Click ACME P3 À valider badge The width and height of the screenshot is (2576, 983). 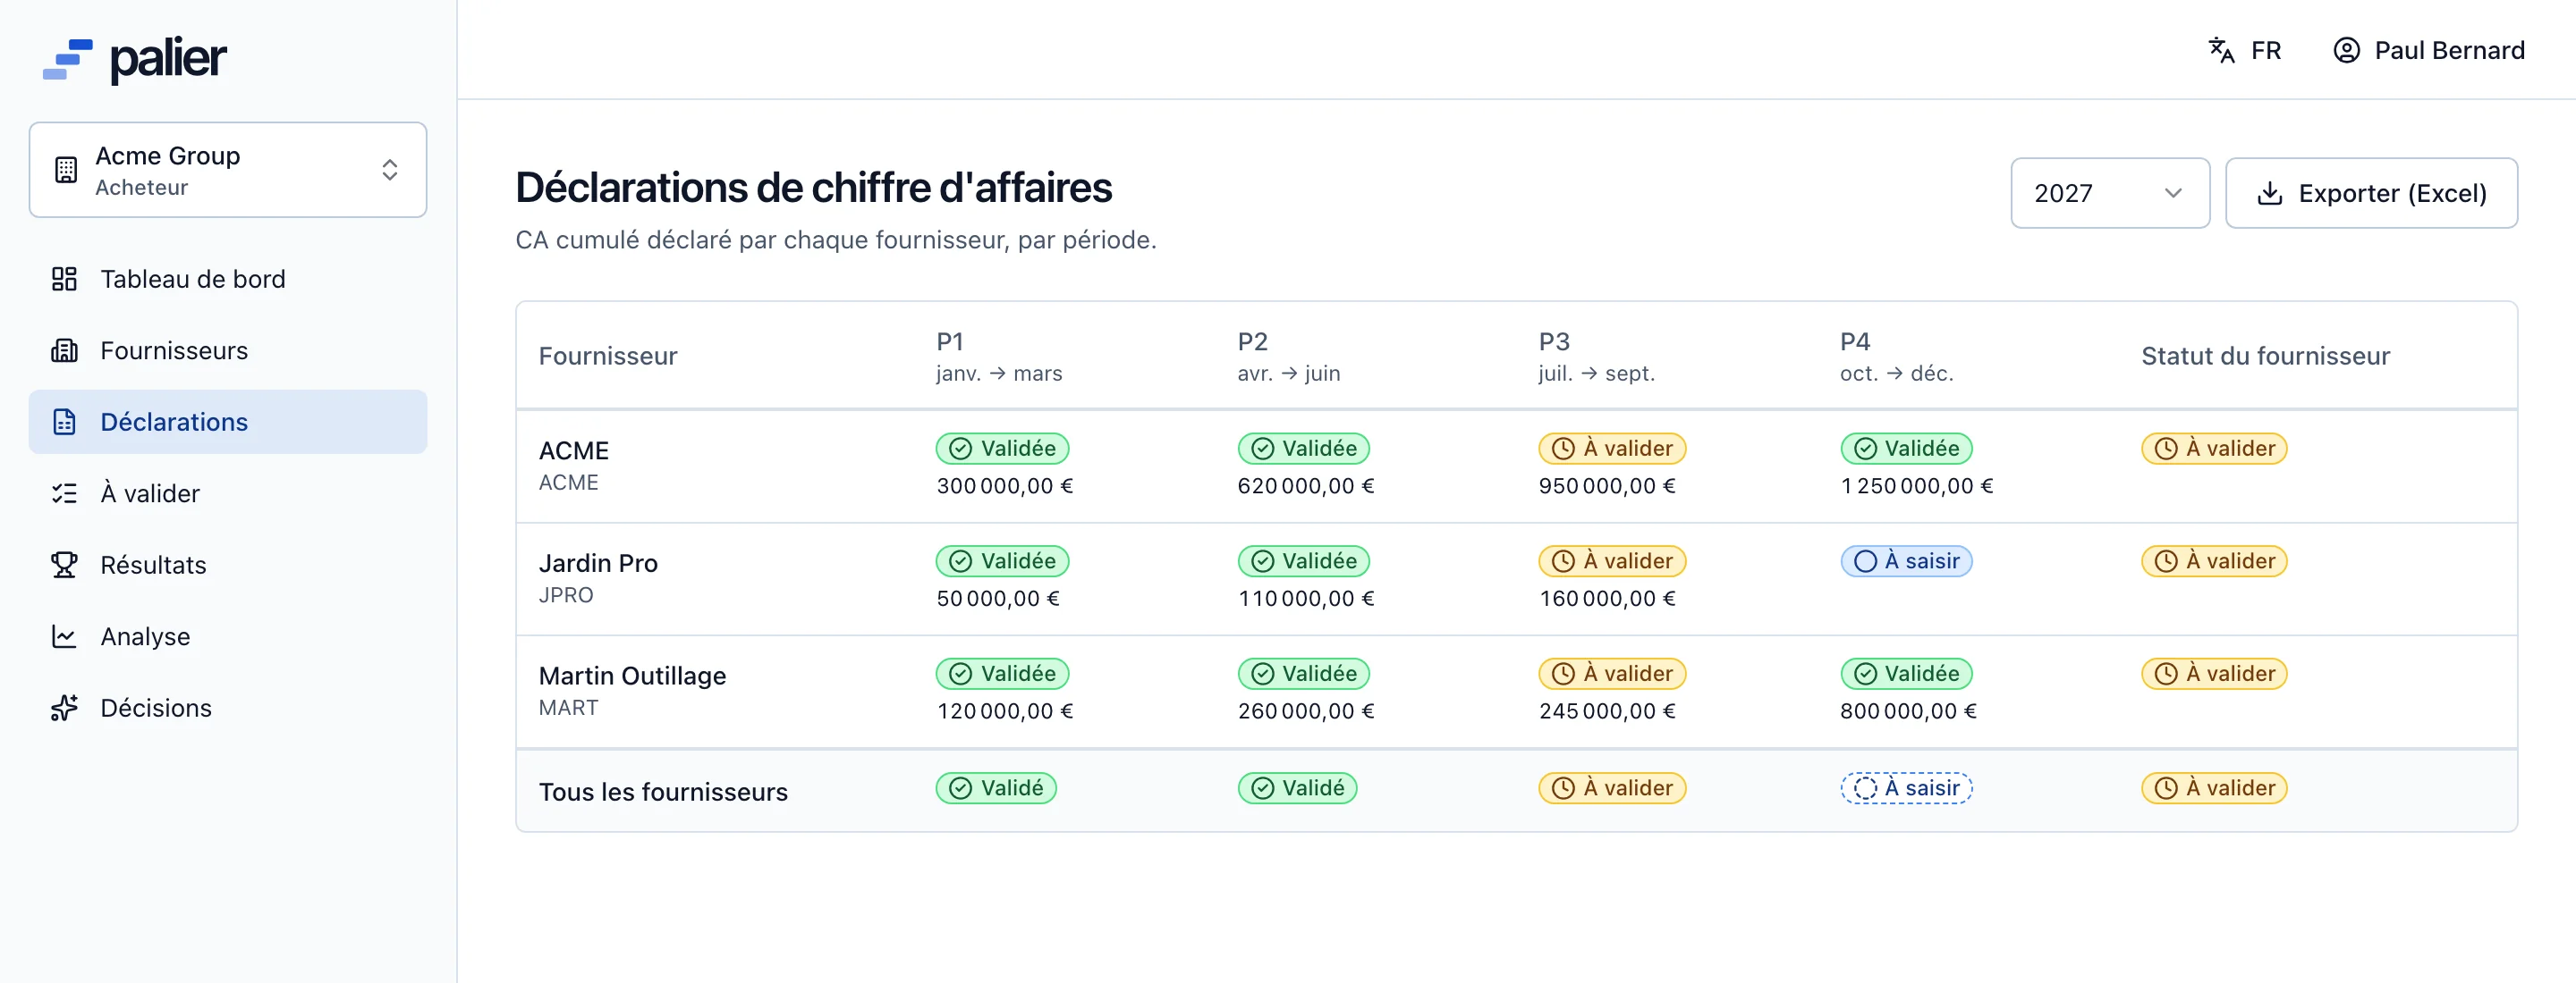(1612, 449)
